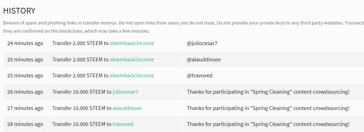
Task: Open travoved recipient link
Action: tap(123, 124)
